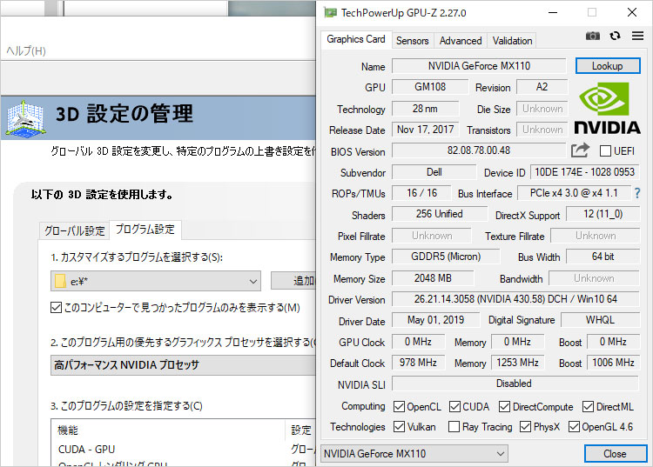The height and width of the screenshot is (467, 653).
Task: Click the GPU-Z title bar app icon
Action: pos(330,12)
